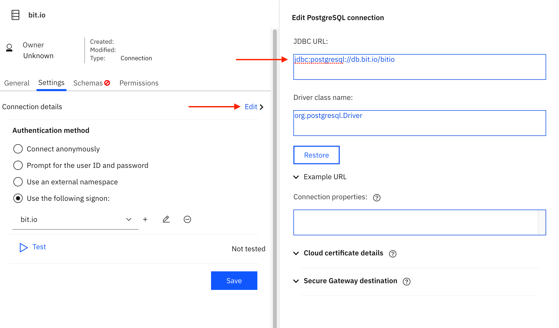Open help icon beside Connection properties
Screen dimensions: 559x328
pyautogui.click(x=377, y=197)
